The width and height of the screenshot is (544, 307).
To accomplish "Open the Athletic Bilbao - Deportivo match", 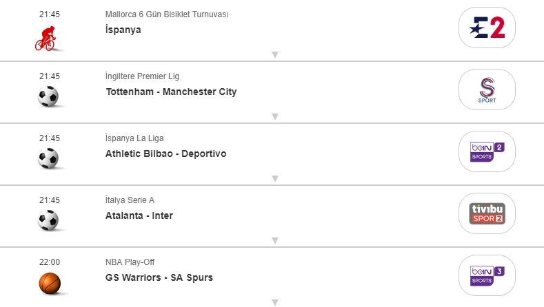I will point(165,153).
